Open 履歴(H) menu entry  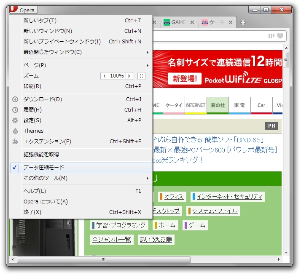(x=81, y=110)
